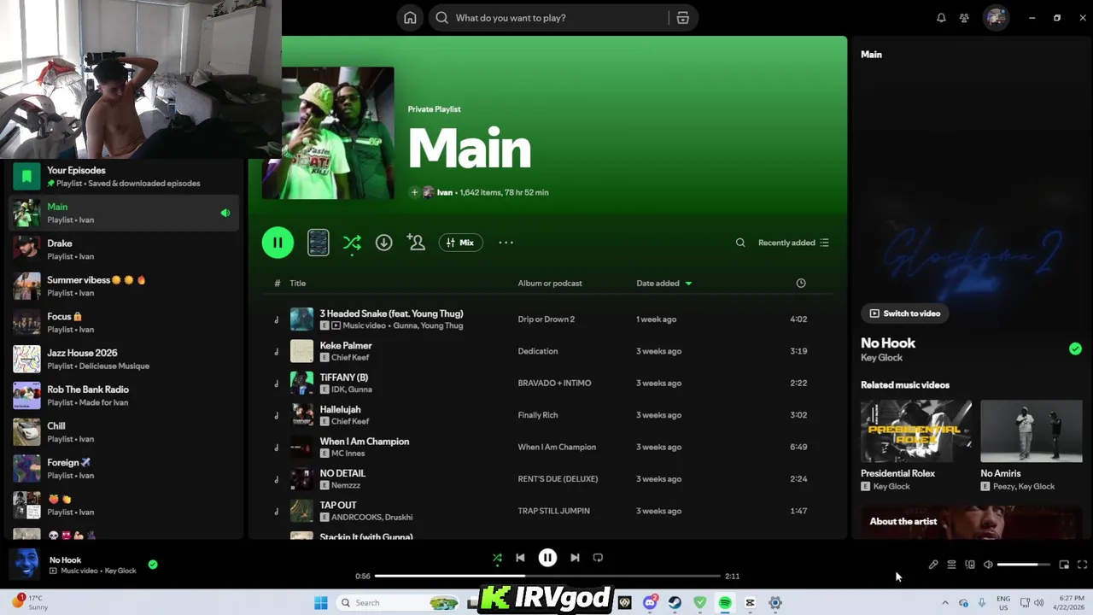The image size is (1093, 615).
Task: Adjust the Spotify volume slider
Action: pyautogui.click(x=1023, y=565)
